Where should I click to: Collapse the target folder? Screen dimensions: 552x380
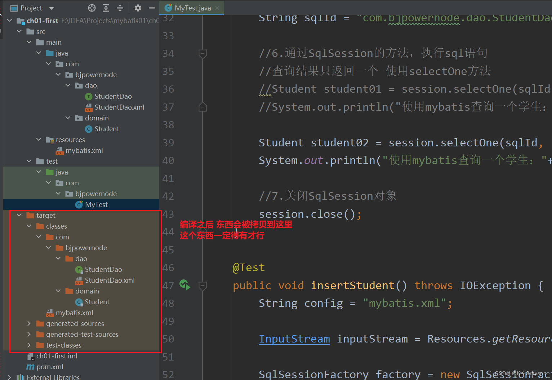tap(19, 215)
